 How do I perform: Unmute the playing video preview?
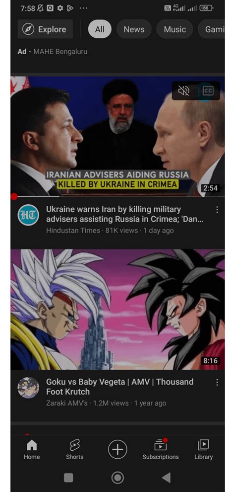[x=183, y=91]
